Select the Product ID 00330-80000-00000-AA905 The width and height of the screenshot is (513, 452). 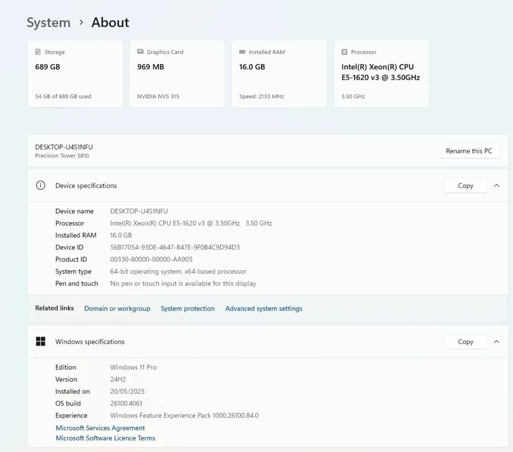(x=151, y=259)
